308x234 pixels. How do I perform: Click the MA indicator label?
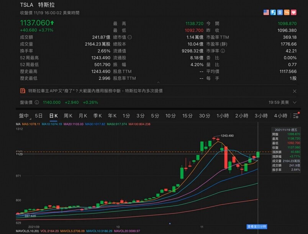18,124
